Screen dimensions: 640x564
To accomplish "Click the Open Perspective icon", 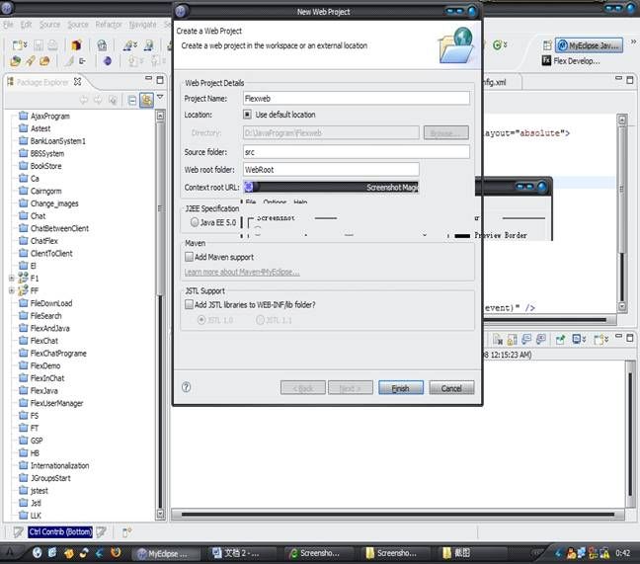I will (547, 45).
